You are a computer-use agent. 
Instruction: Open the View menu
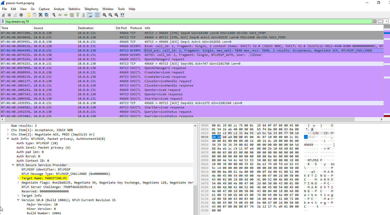tap(23, 9)
